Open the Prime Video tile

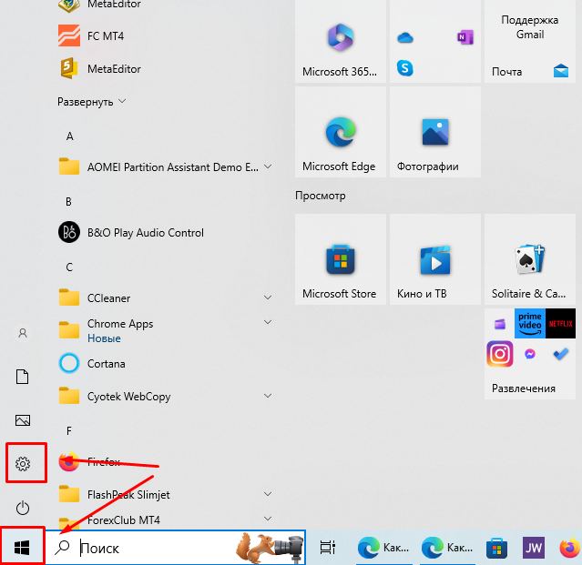click(530, 323)
